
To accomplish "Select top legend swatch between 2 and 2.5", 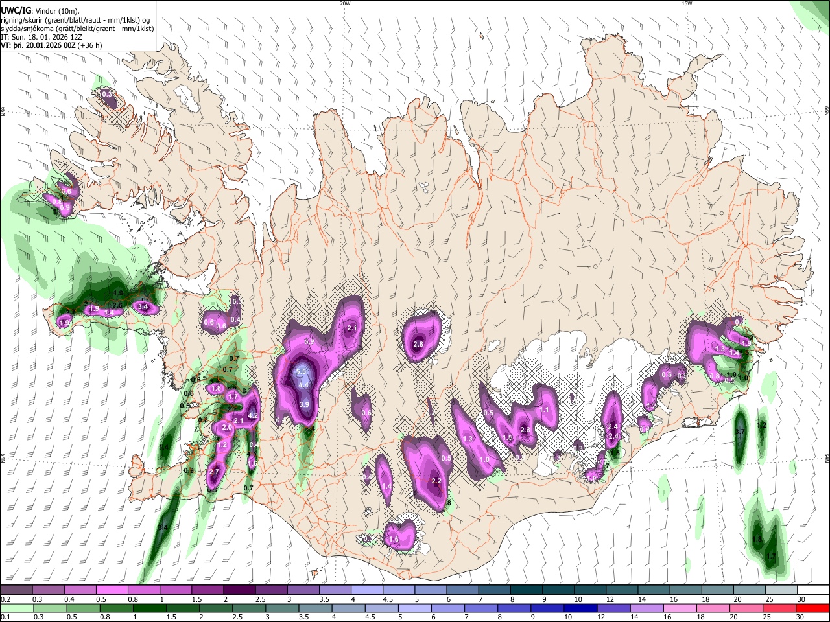I will pos(239,590).
